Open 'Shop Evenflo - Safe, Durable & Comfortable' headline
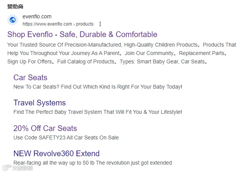Screen dimensions: 247x173 82,34
